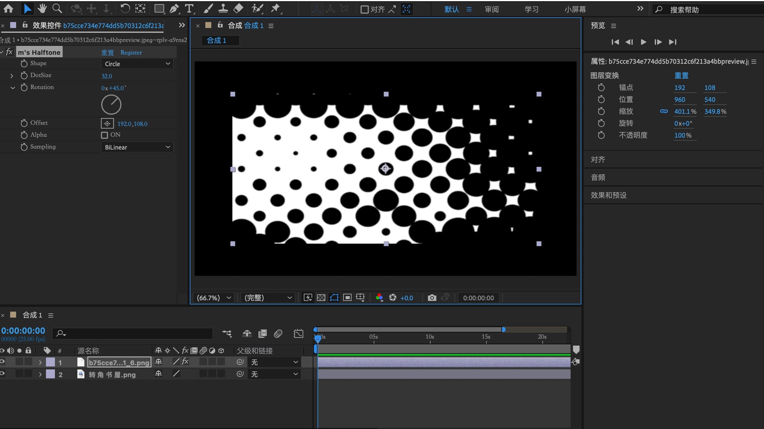Hide the 转角书屋.png layer

(x=2, y=374)
